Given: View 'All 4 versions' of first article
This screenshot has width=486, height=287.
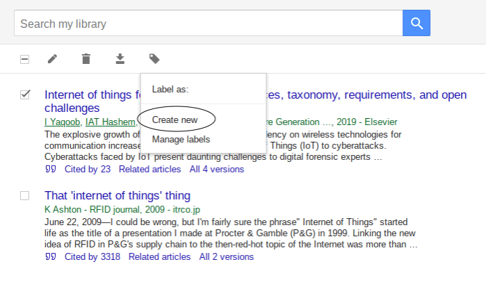Looking at the screenshot, I should [217, 169].
